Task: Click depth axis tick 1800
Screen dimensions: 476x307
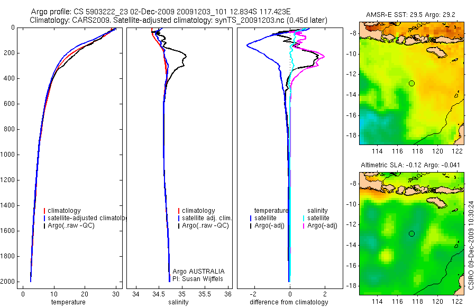Action: pyautogui.click(x=8, y=256)
